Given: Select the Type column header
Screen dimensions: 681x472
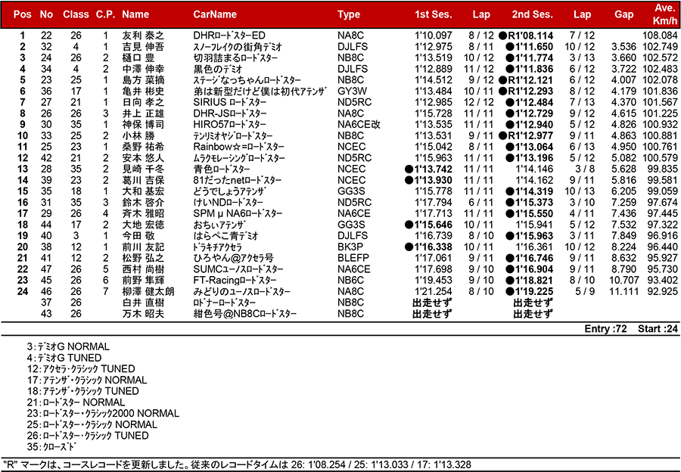Looking at the screenshot, I should [349, 14].
